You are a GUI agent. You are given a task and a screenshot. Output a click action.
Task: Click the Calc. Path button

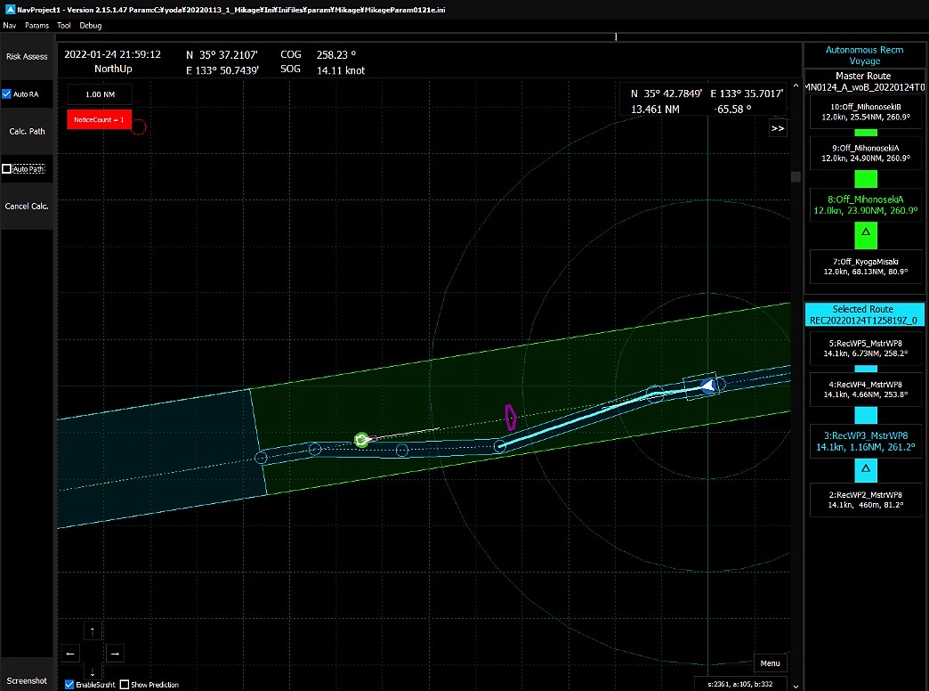click(x=27, y=131)
